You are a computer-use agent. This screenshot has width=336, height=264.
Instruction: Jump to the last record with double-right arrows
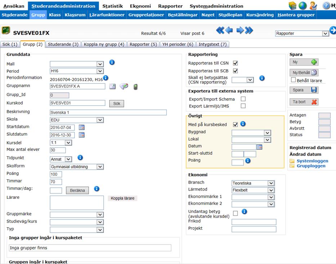point(249,30)
